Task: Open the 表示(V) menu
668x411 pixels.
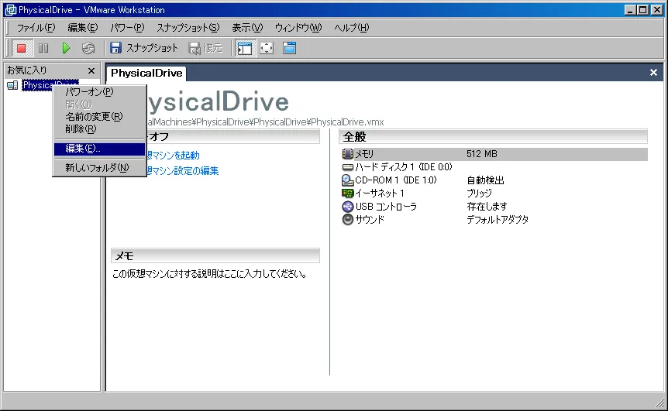Action: 247,28
